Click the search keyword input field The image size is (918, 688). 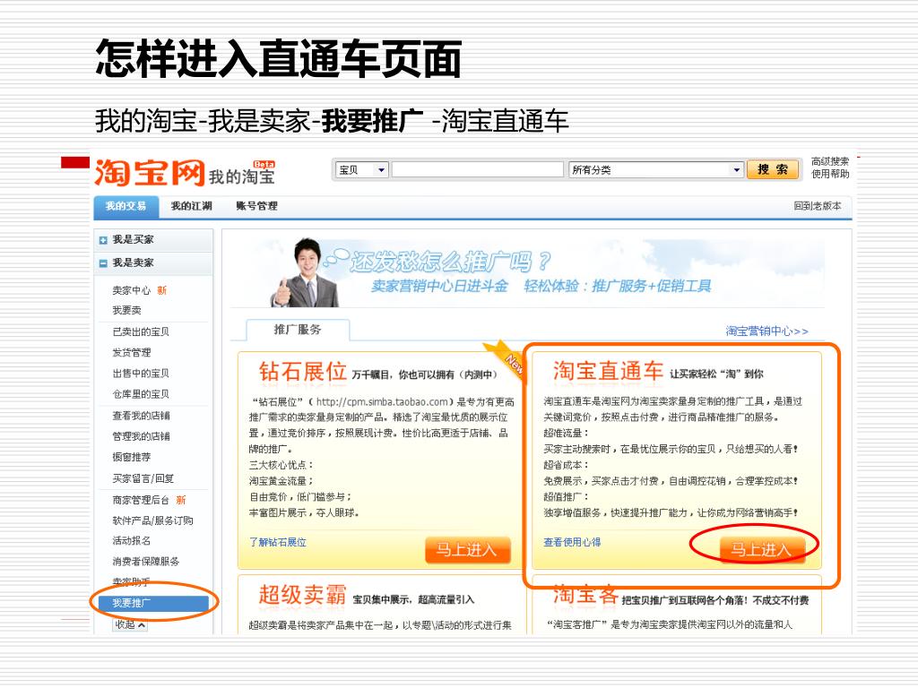point(477,169)
